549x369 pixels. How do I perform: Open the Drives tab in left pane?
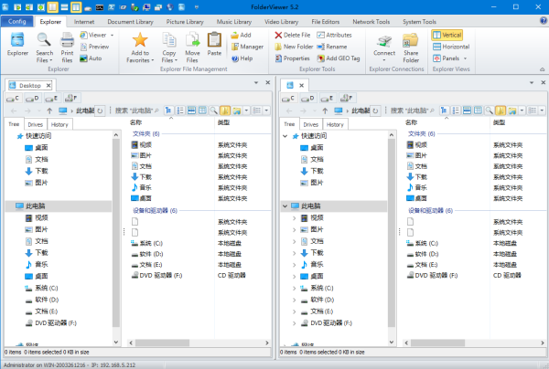coord(36,124)
